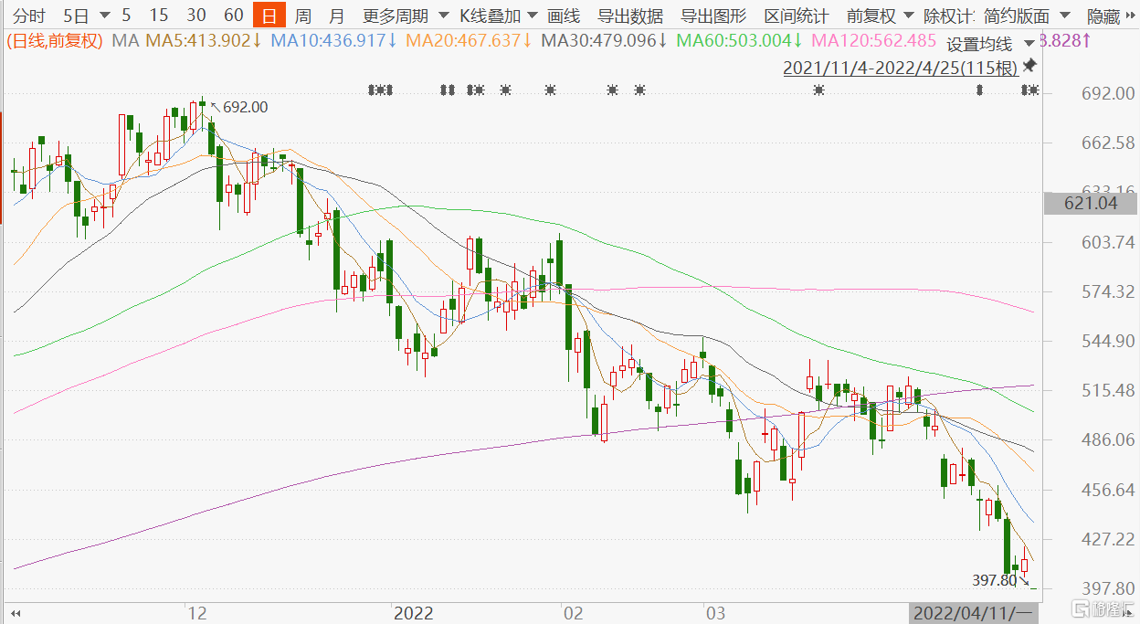Screen dimensions: 1140x624
Task: Click the 设置均线 settings button
Action: point(979,44)
